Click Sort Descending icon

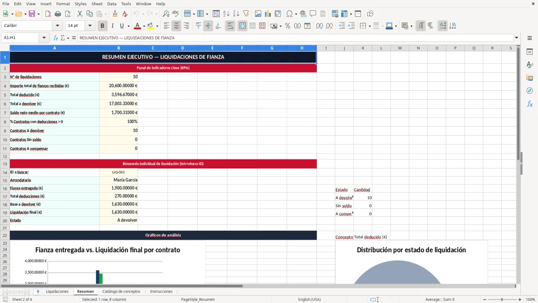click(236, 14)
